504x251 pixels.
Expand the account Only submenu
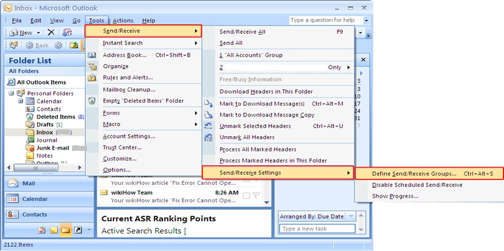point(278,67)
